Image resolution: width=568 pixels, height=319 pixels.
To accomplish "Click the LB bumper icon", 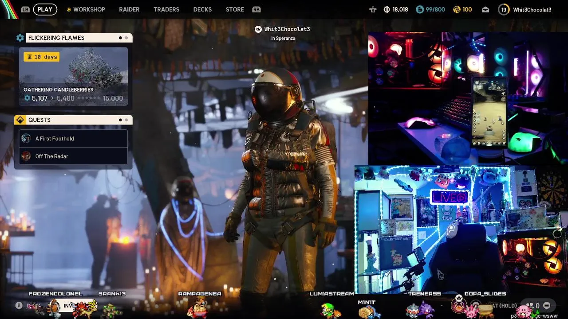I will pyautogui.click(x=25, y=9).
